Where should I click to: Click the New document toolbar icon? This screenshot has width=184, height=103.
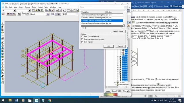[33, 11]
